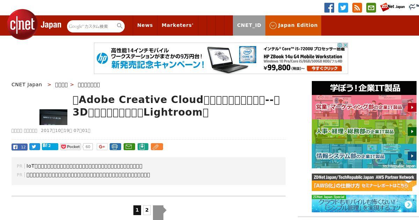419x220 pixels.
Task: Click the CNET Japan logo
Action: pos(34,24)
